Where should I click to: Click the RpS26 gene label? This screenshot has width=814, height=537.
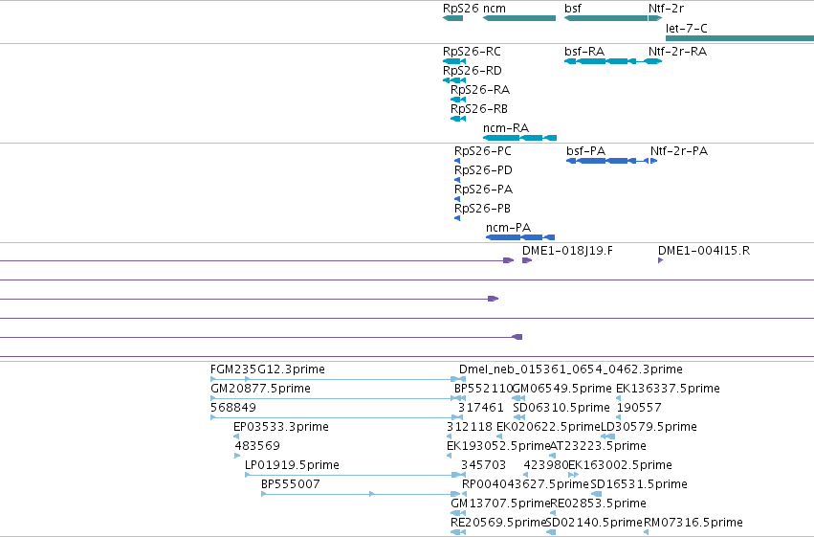460,9
